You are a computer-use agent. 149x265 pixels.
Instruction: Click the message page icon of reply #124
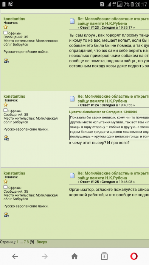72,98
